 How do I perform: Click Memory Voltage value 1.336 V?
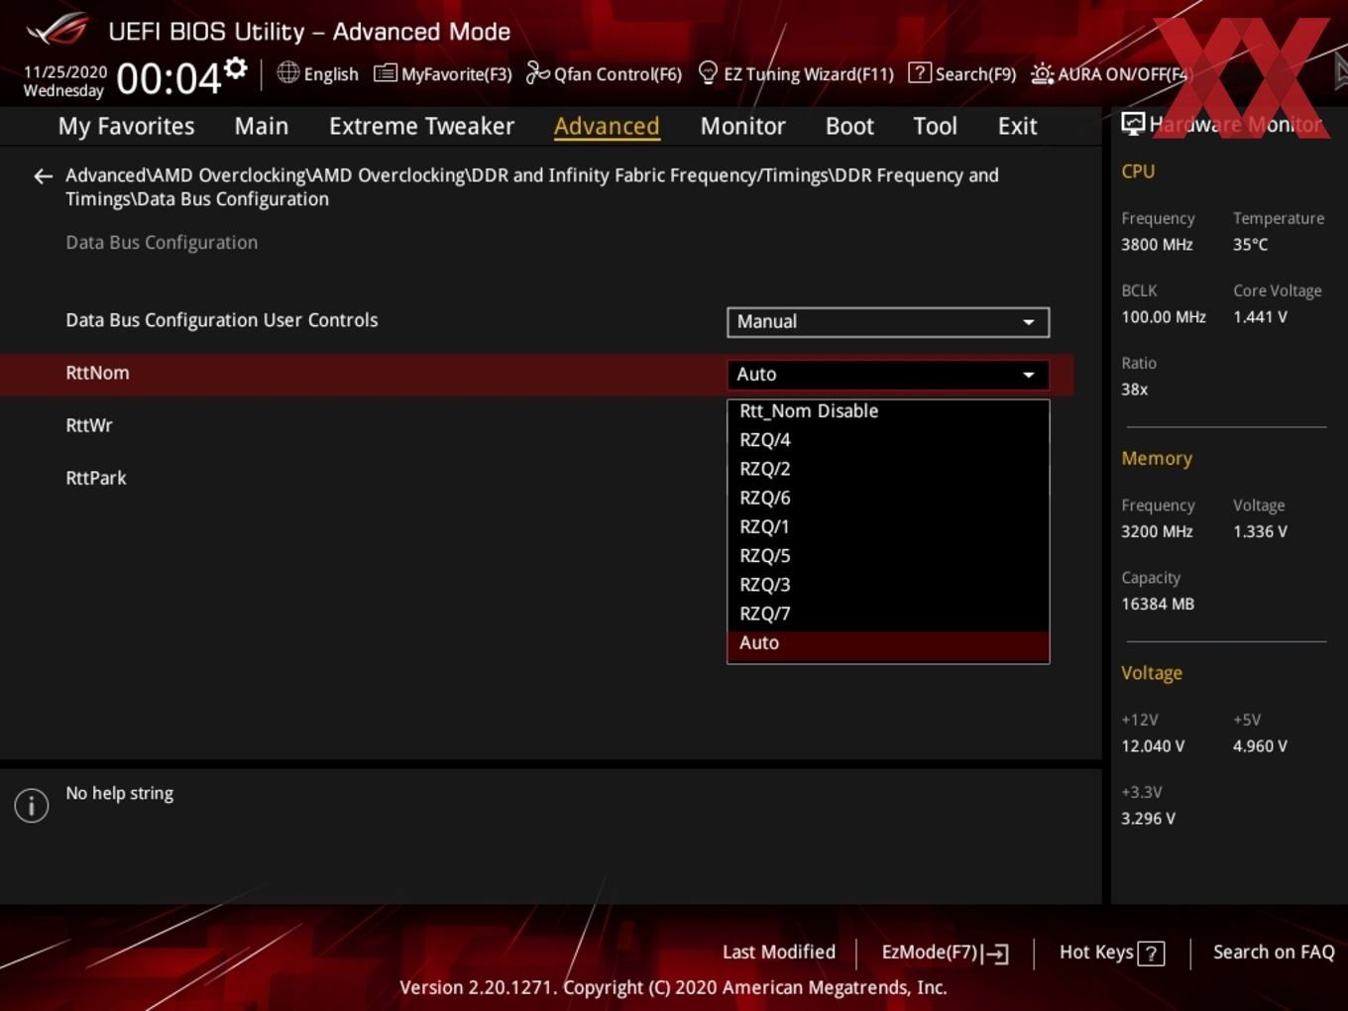tap(1260, 532)
